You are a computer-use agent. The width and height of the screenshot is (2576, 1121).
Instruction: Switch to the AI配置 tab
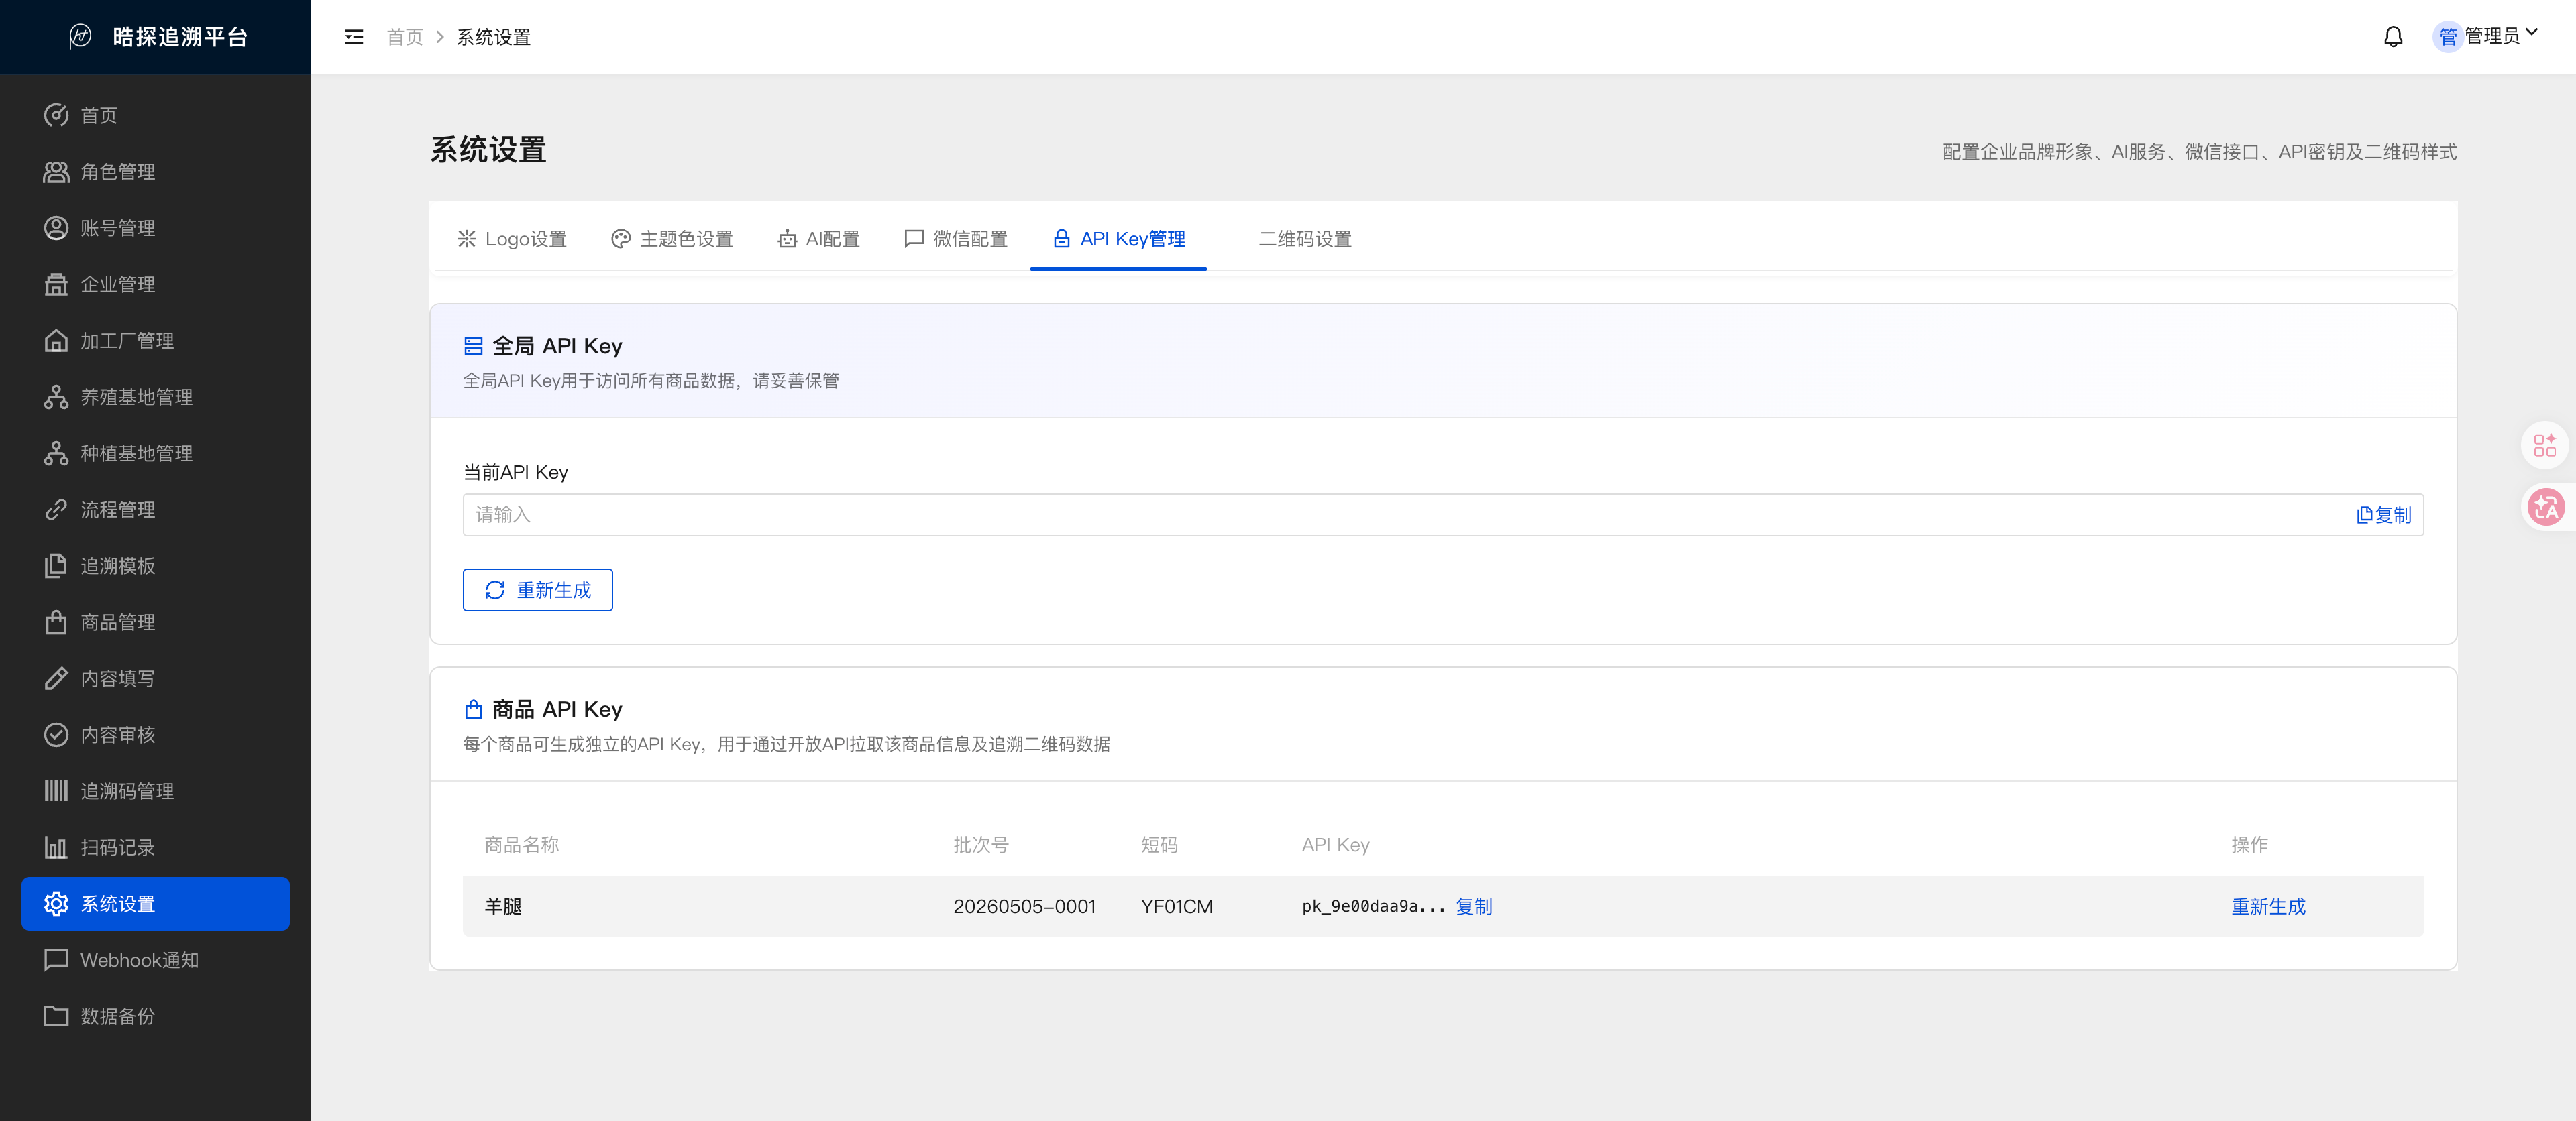tap(819, 239)
